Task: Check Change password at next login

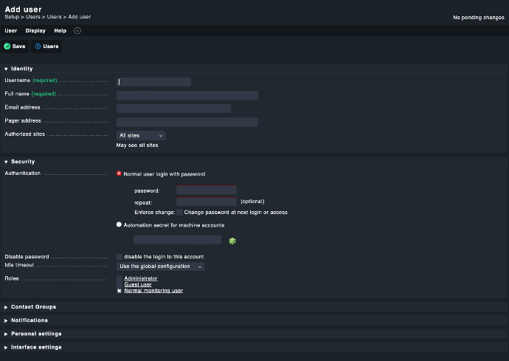Action: coord(179,212)
